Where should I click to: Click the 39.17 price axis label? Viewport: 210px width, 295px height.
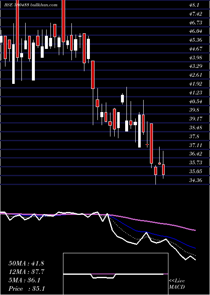tap(196, 119)
